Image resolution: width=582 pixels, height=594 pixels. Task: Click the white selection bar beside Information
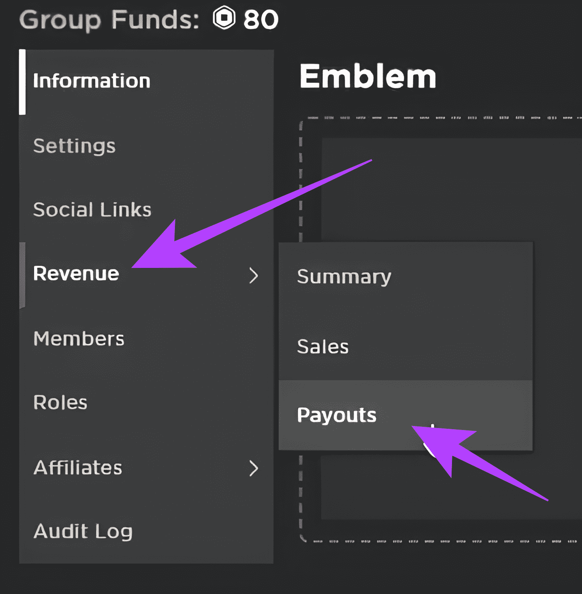pyautogui.click(x=22, y=82)
